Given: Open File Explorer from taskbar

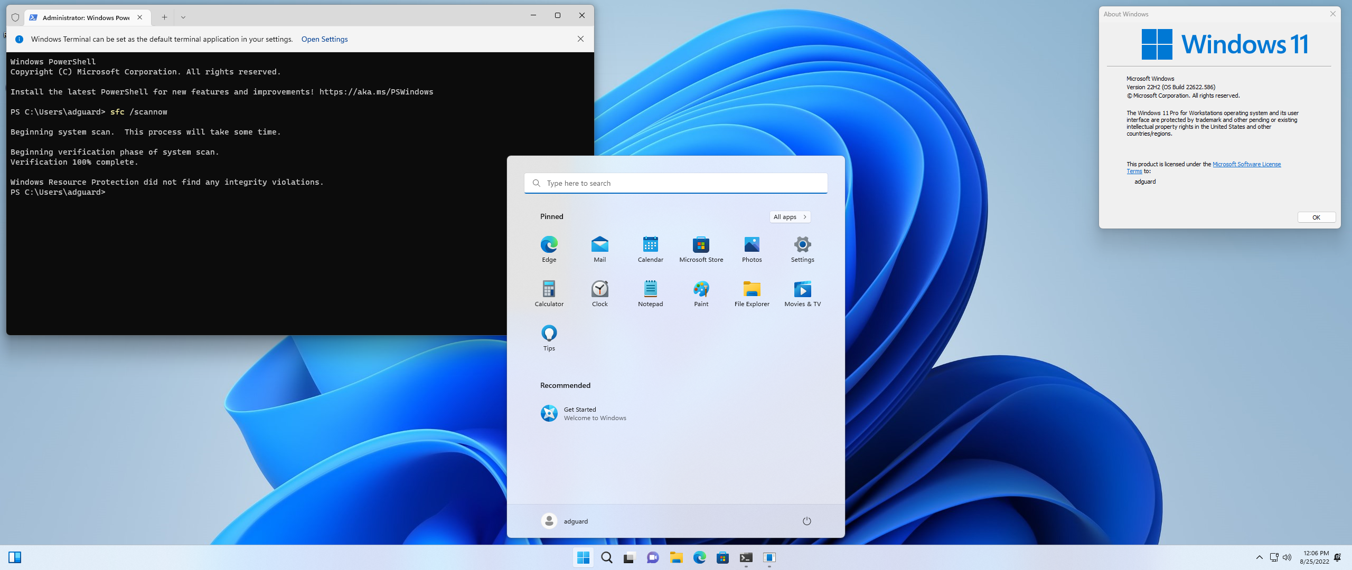Looking at the screenshot, I should 676,557.
